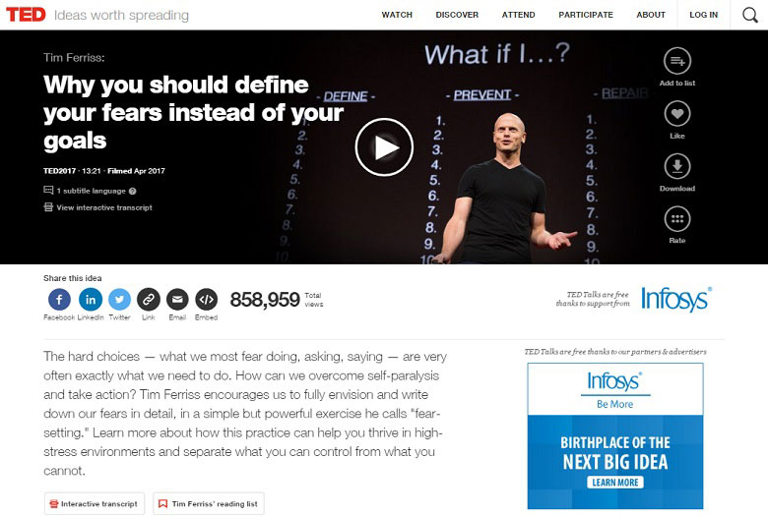768x516 pixels.
Task: Open the DISCOVER menu
Action: click(457, 15)
